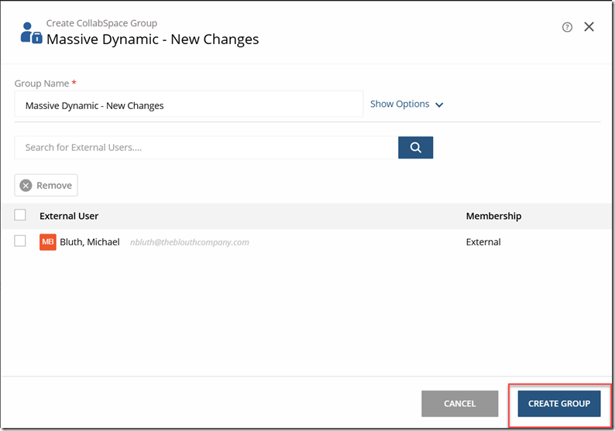Screen dimensions: 615x431
Task: Click the External membership value
Action: 483,241
